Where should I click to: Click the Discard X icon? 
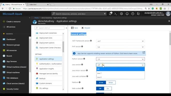83,28
